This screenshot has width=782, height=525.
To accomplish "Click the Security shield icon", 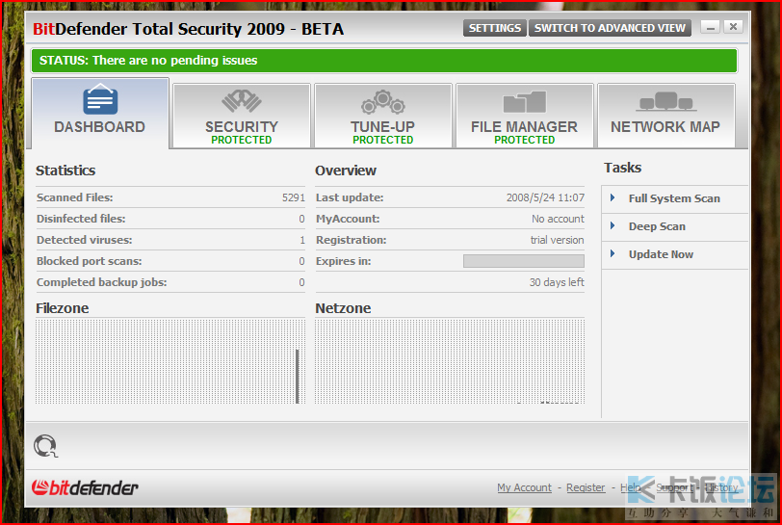I will [x=241, y=101].
